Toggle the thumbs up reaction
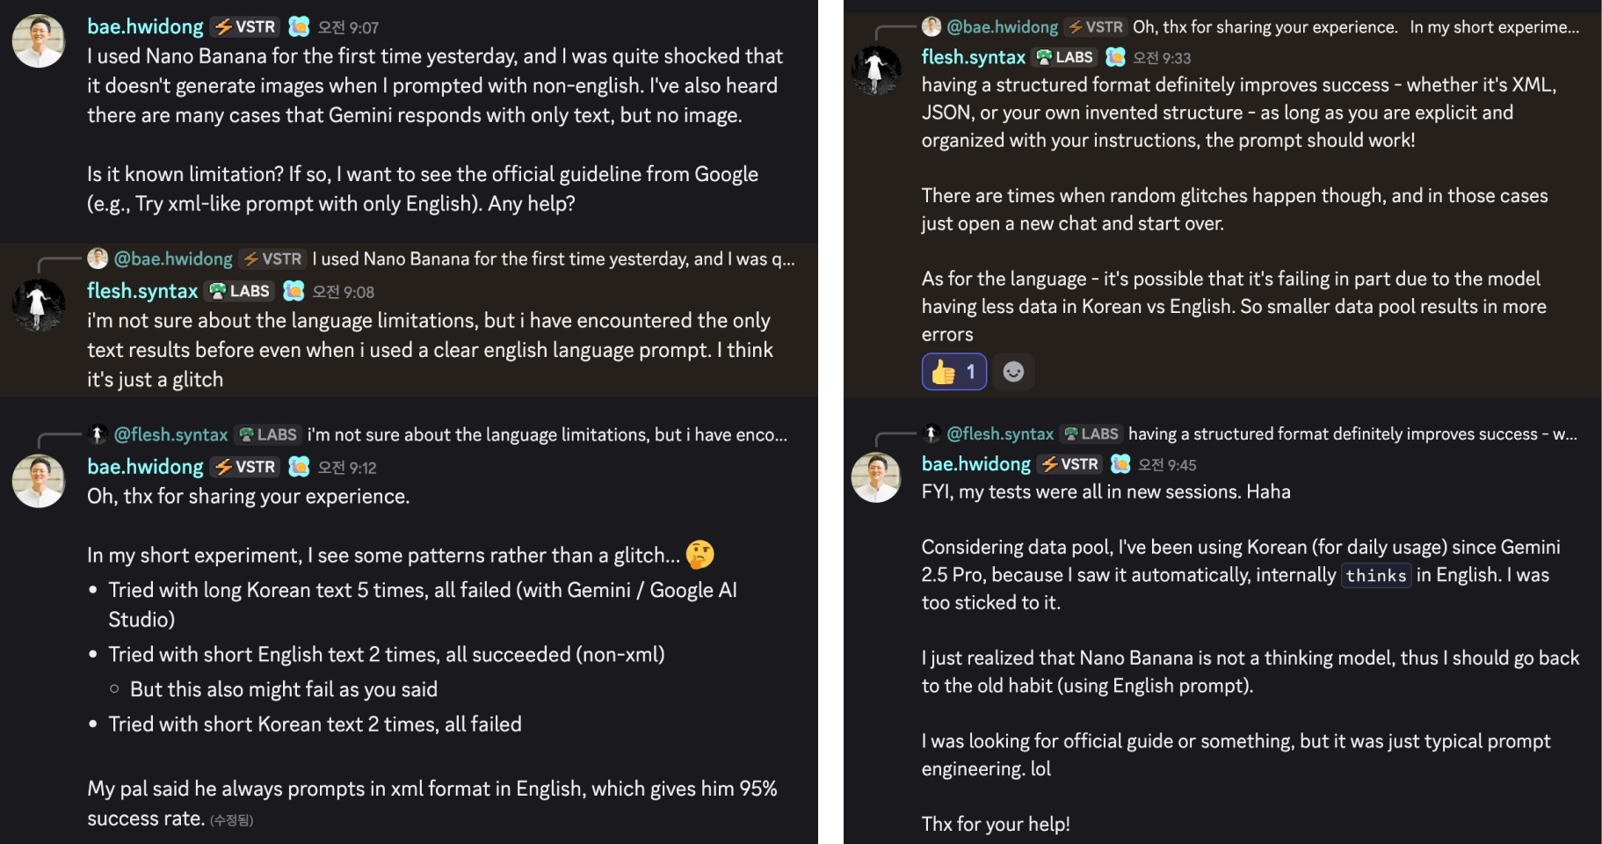The height and width of the screenshot is (844, 1602). 953,372
